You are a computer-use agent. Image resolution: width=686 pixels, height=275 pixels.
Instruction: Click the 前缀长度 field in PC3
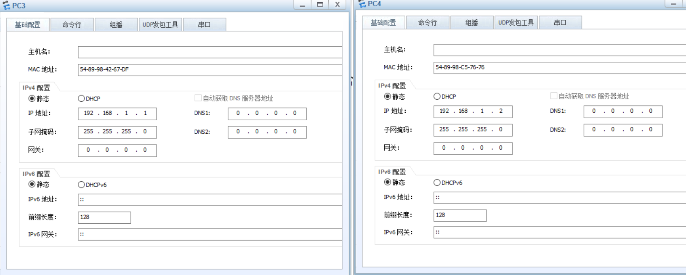pos(104,217)
